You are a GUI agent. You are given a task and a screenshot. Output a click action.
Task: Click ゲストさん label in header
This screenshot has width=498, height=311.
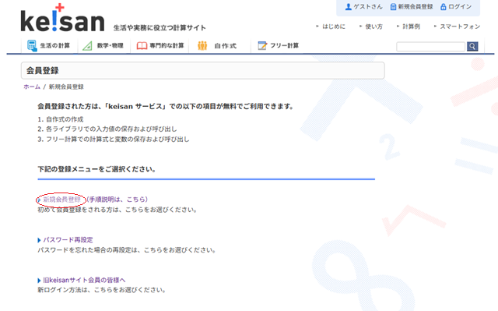pos(368,7)
